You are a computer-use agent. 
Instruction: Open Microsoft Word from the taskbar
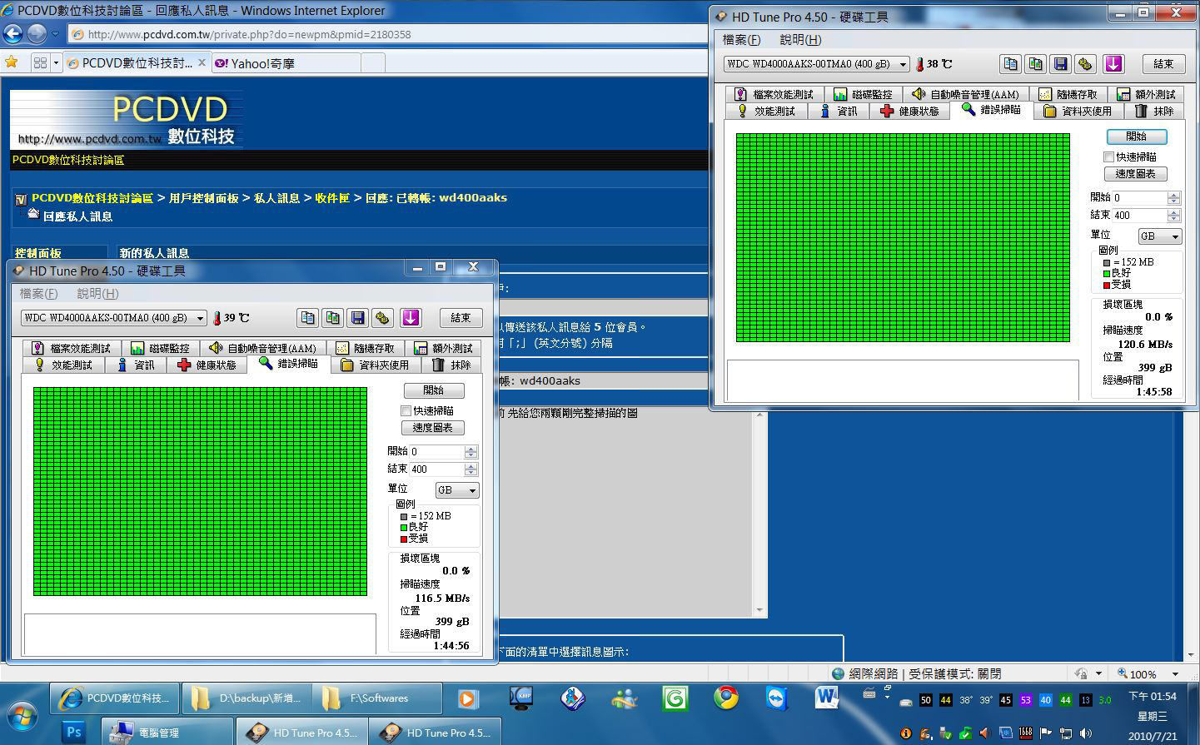(827, 698)
